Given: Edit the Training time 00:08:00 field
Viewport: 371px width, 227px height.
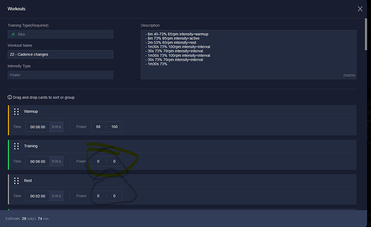Looking at the screenshot, I should (x=38, y=162).
